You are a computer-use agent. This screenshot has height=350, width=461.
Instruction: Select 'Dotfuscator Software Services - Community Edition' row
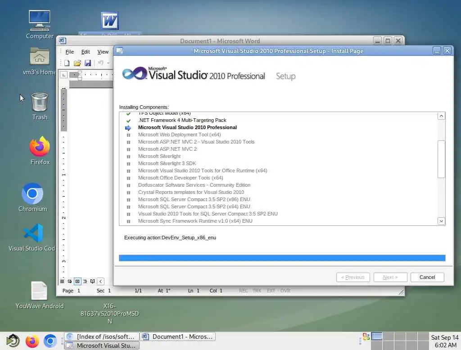(x=278, y=185)
